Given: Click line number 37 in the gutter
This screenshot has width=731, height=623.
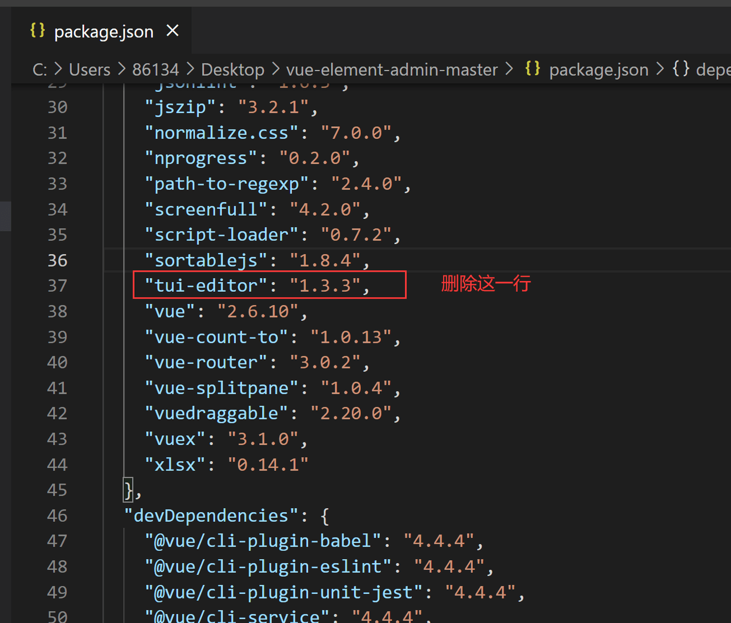Looking at the screenshot, I should click(57, 286).
